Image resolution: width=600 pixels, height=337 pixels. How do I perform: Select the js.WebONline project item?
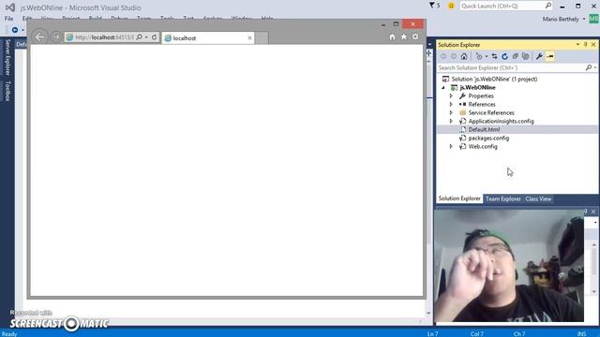pos(477,87)
